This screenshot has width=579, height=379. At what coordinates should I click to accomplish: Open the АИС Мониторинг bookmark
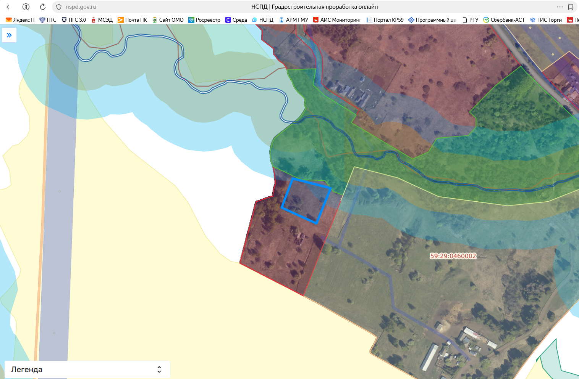(337, 20)
